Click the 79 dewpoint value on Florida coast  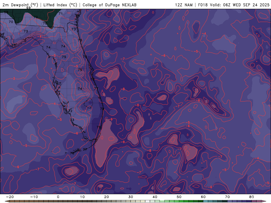(99, 127)
